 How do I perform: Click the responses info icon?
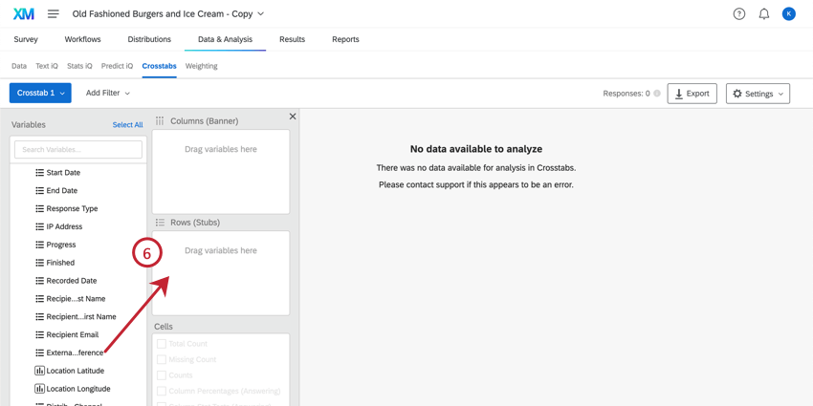click(657, 94)
